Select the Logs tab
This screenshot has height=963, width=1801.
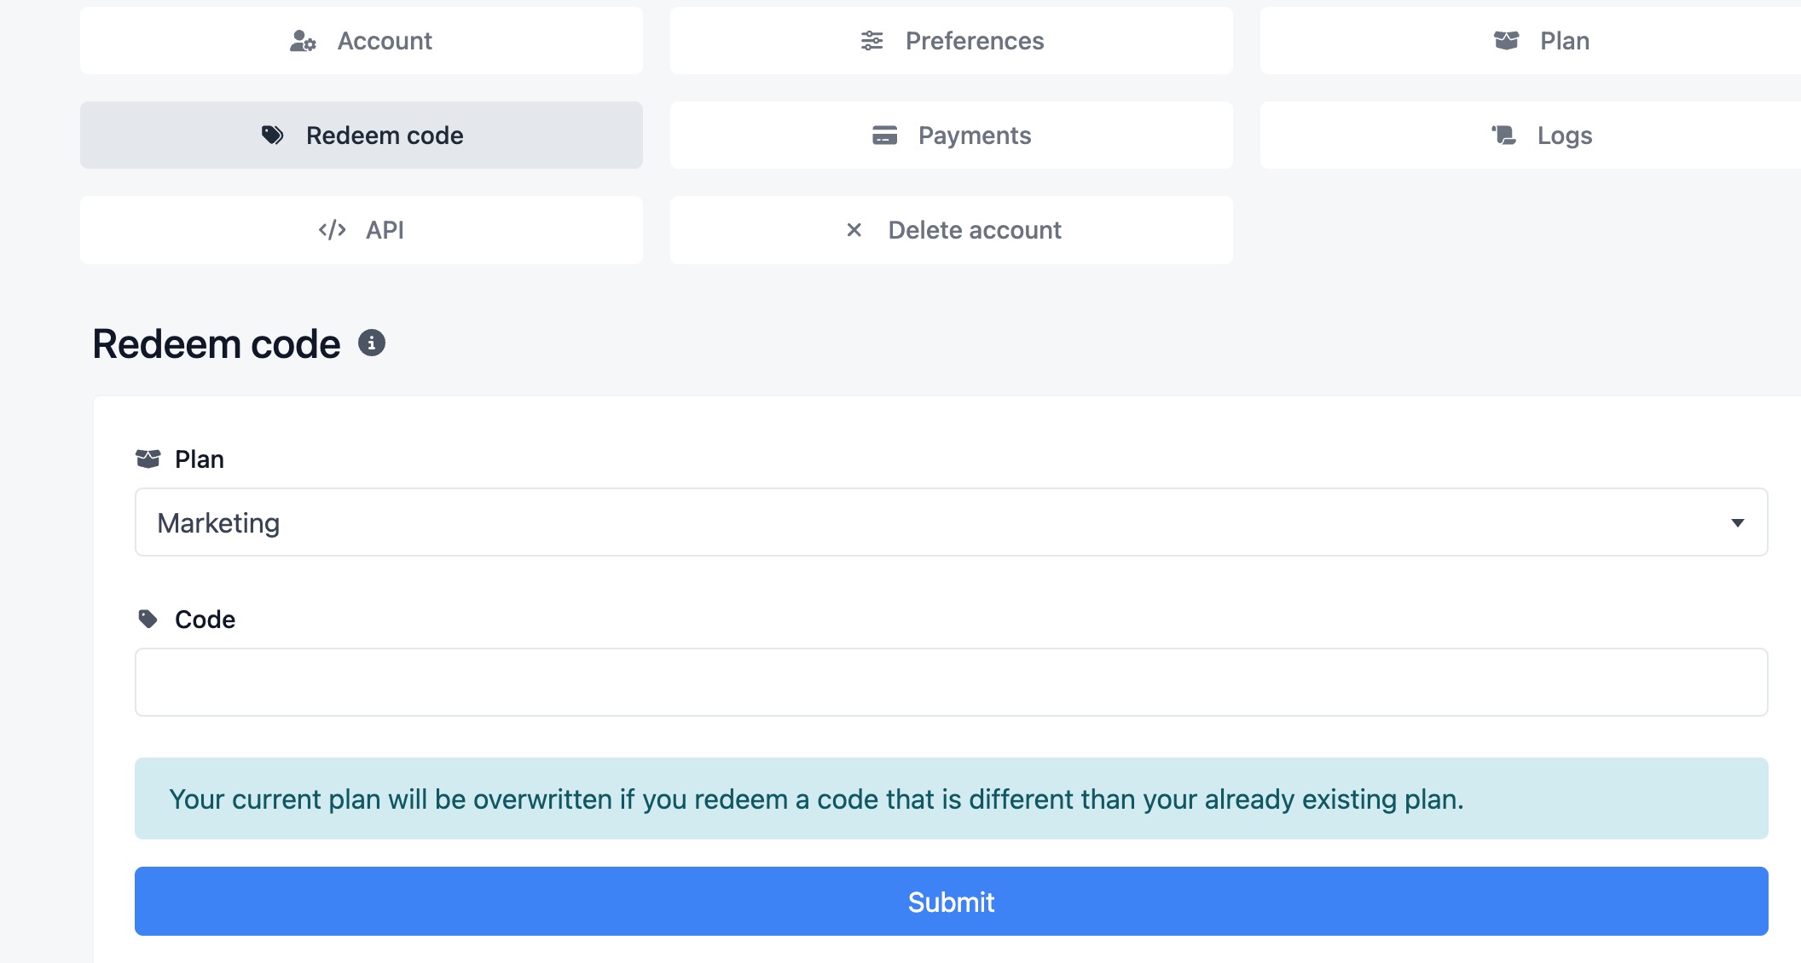click(1532, 136)
